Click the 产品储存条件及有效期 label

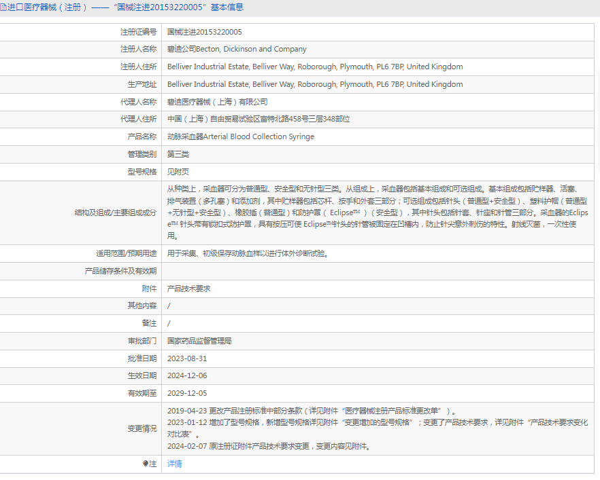point(120,271)
